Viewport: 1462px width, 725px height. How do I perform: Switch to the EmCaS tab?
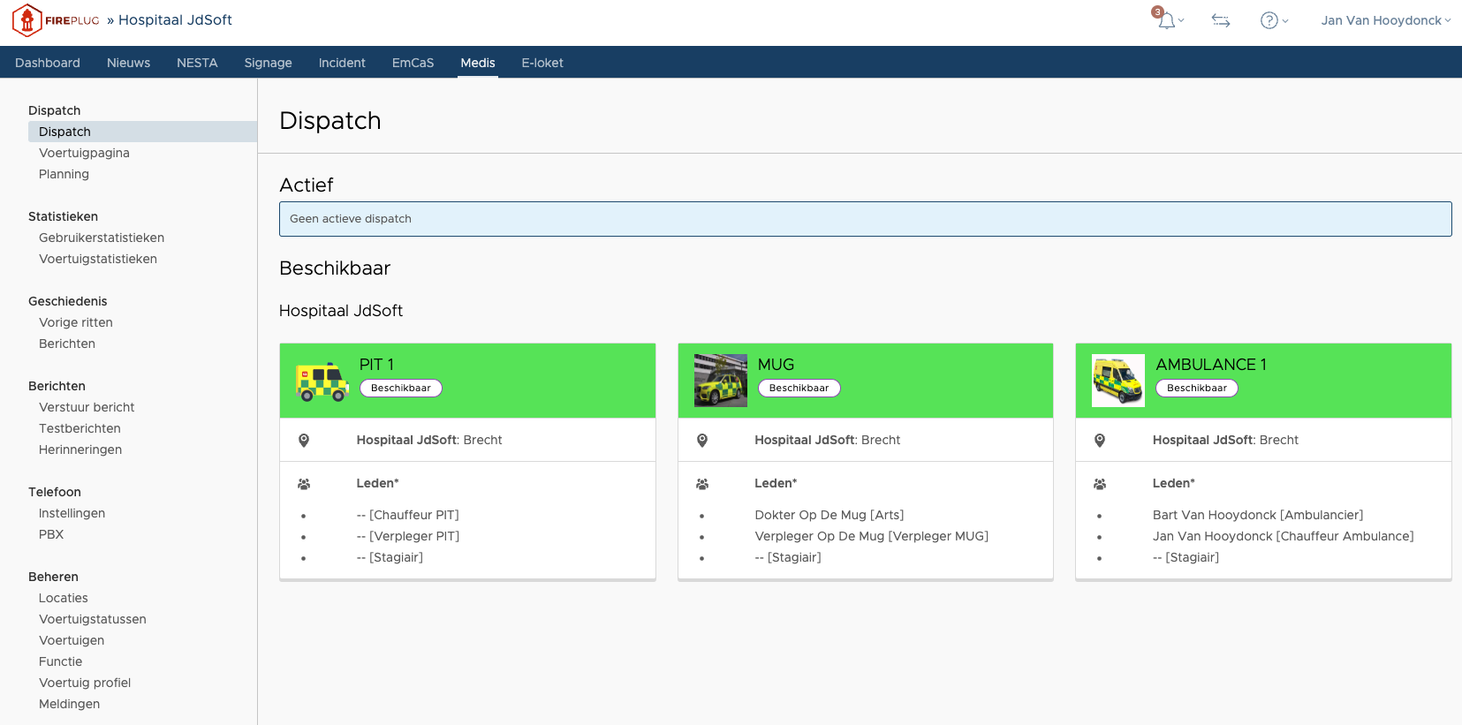click(413, 63)
